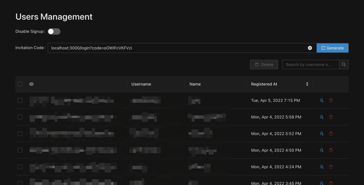Click the Delete button

(x=264, y=65)
